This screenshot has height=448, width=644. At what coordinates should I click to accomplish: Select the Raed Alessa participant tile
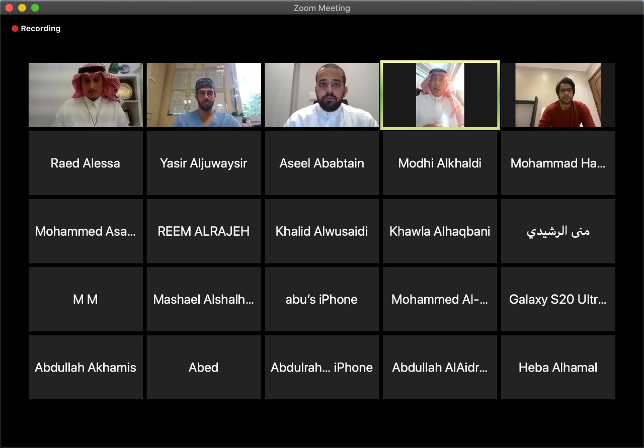86,163
